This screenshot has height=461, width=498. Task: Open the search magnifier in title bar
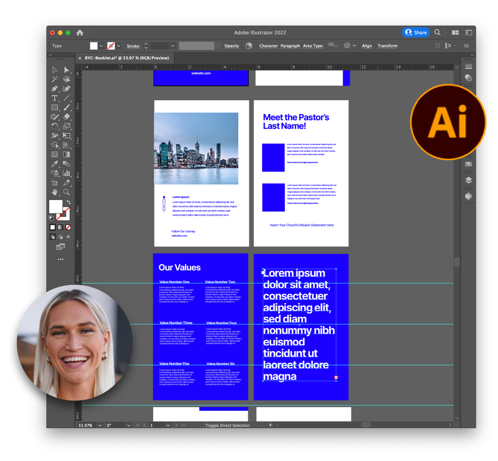(x=438, y=33)
